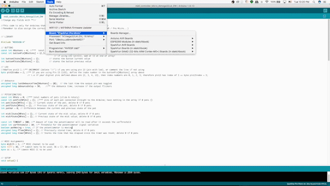
Task: Choose Burn Bootloader
Action: tap(76, 52)
